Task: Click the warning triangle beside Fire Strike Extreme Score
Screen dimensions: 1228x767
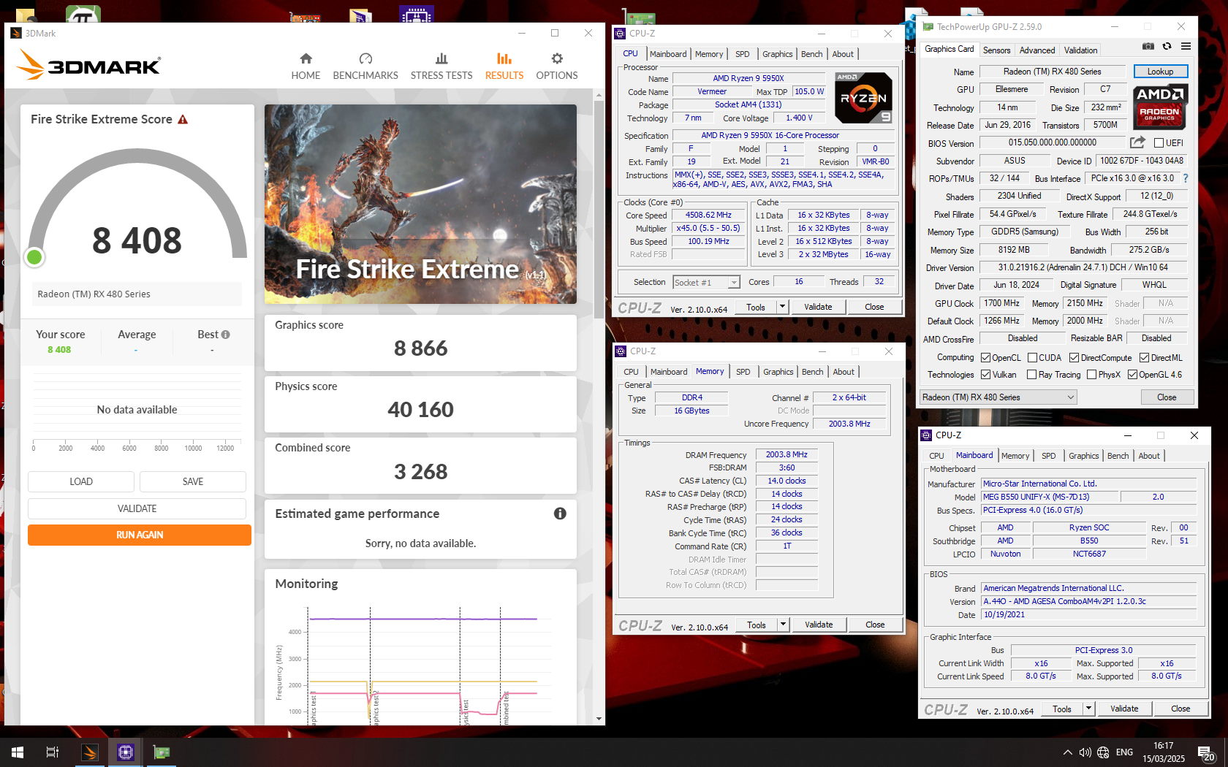Action: [x=183, y=119]
